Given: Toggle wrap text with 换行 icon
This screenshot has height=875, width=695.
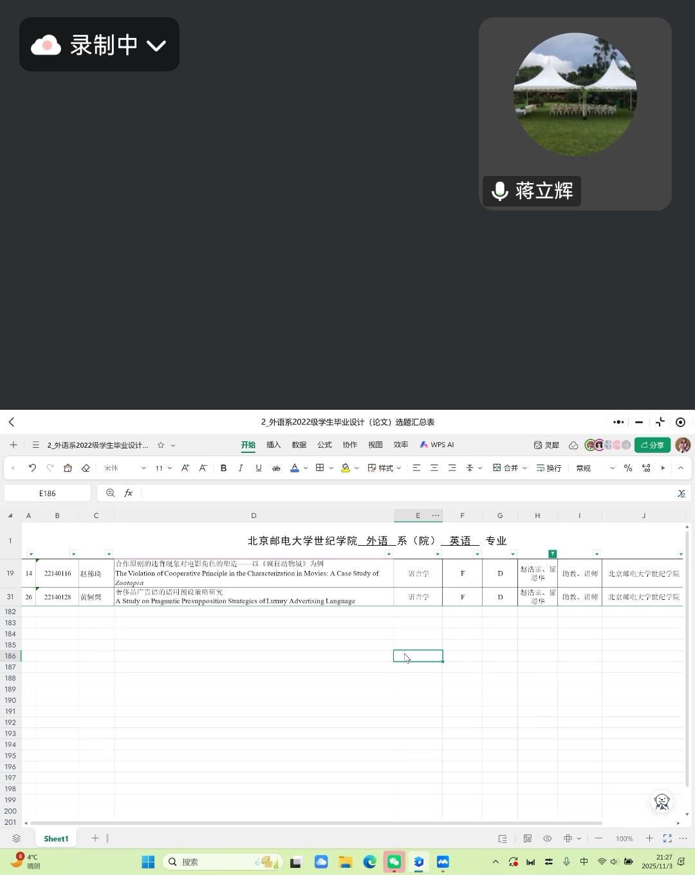Looking at the screenshot, I should pos(550,468).
